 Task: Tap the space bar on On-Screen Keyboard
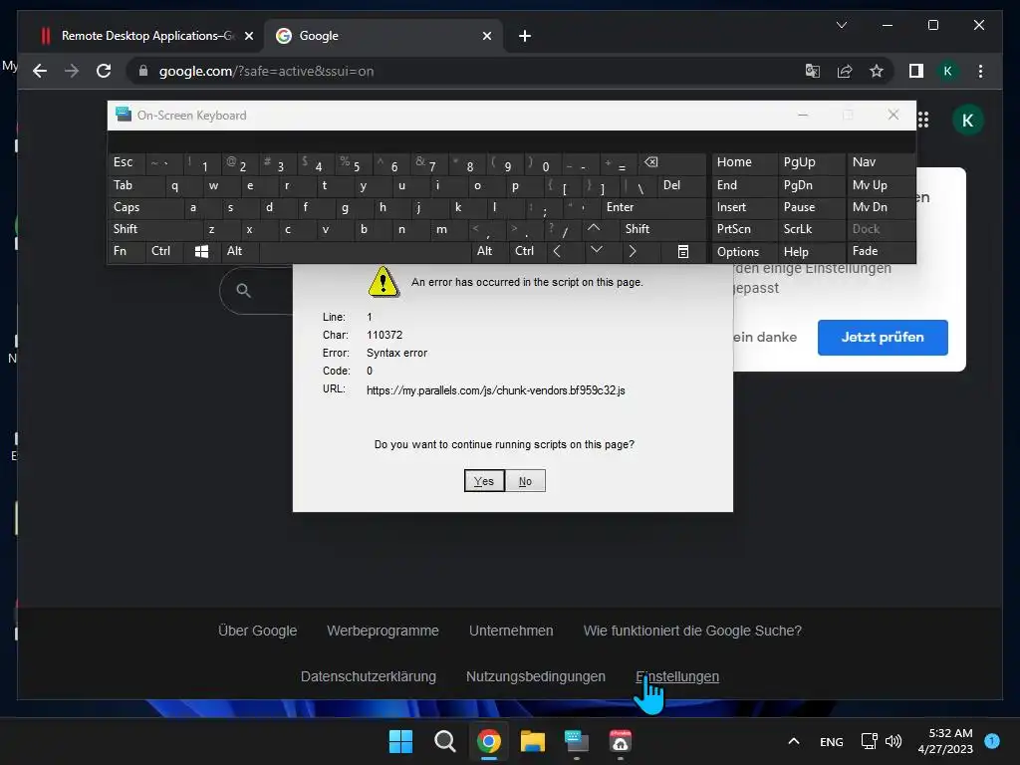point(366,251)
